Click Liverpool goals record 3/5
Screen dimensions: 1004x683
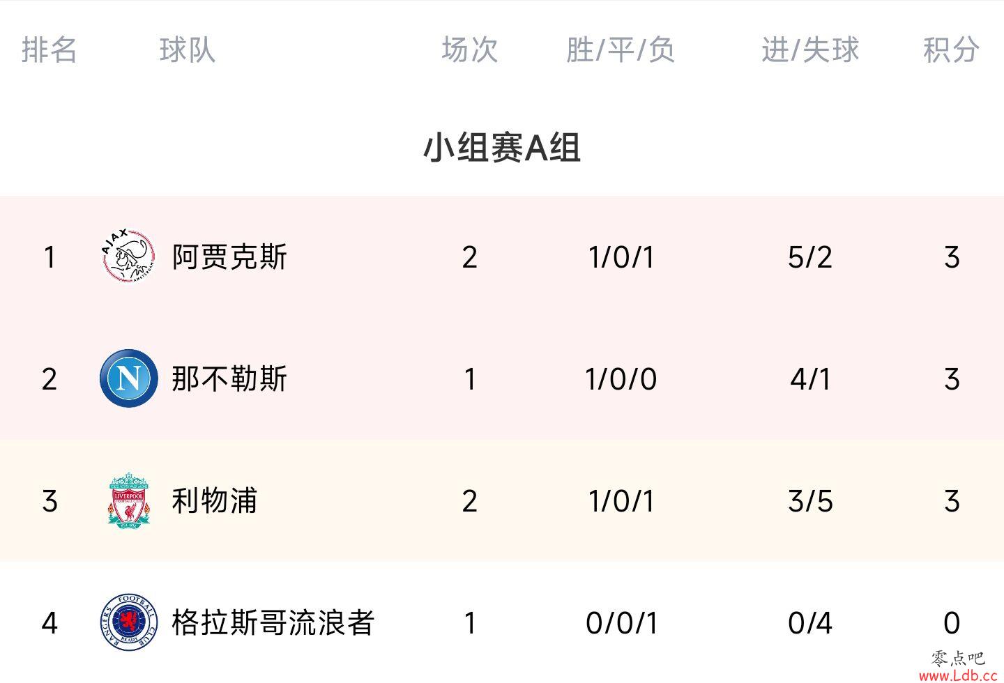(x=810, y=501)
